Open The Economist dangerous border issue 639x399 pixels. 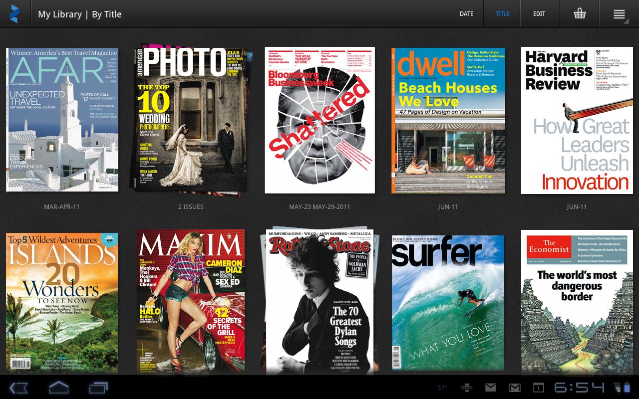pos(577,302)
